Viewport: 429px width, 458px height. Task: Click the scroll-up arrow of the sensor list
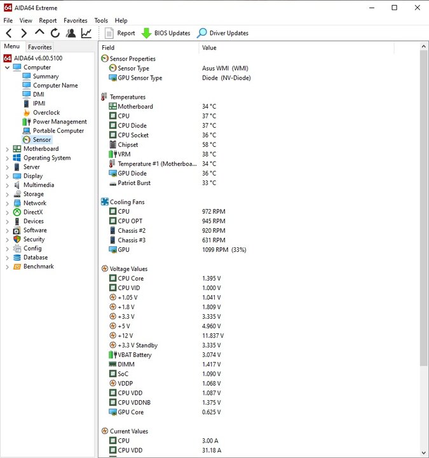pyautogui.click(x=424, y=46)
